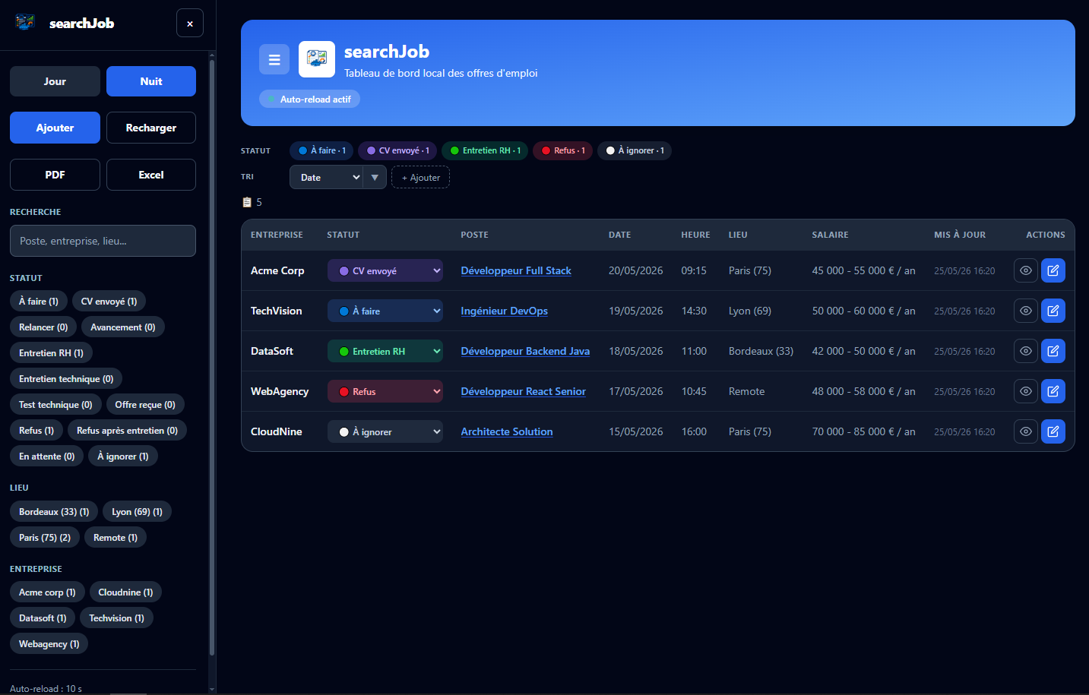This screenshot has width=1089, height=695.
Task: Click the sidebar vertical scrollbar
Action: click(x=212, y=357)
